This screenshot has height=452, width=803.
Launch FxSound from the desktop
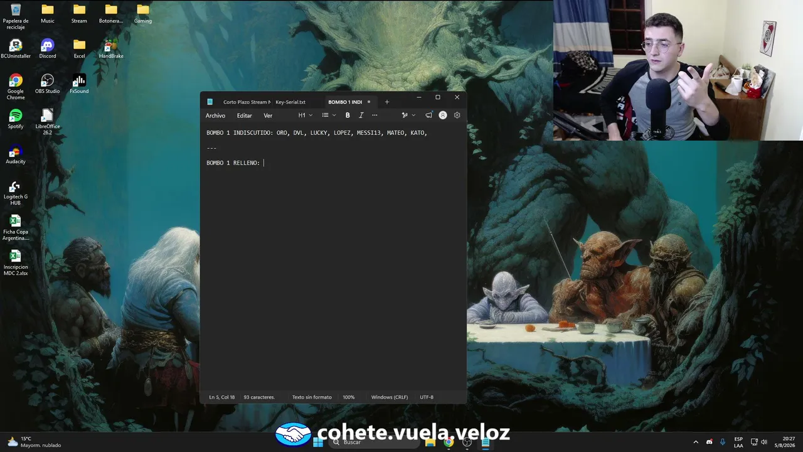pos(79,84)
